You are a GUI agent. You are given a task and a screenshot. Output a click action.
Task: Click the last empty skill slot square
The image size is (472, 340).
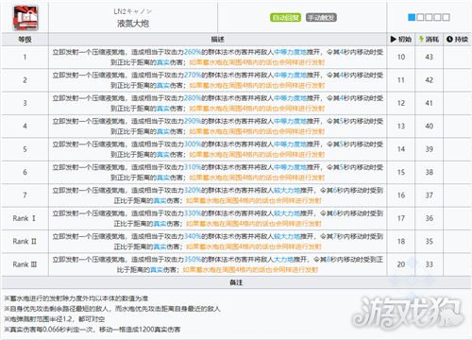(446, 17)
